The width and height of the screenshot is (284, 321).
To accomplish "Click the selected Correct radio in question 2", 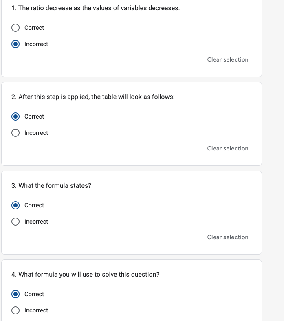I will pos(15,117).
